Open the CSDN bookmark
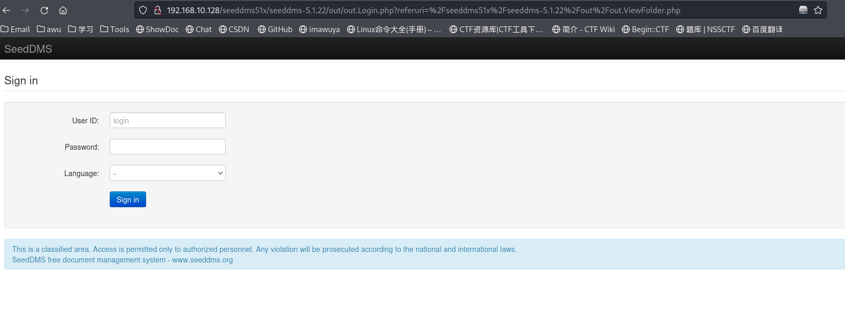Screen dimensions: 845x320 point(234,30)
